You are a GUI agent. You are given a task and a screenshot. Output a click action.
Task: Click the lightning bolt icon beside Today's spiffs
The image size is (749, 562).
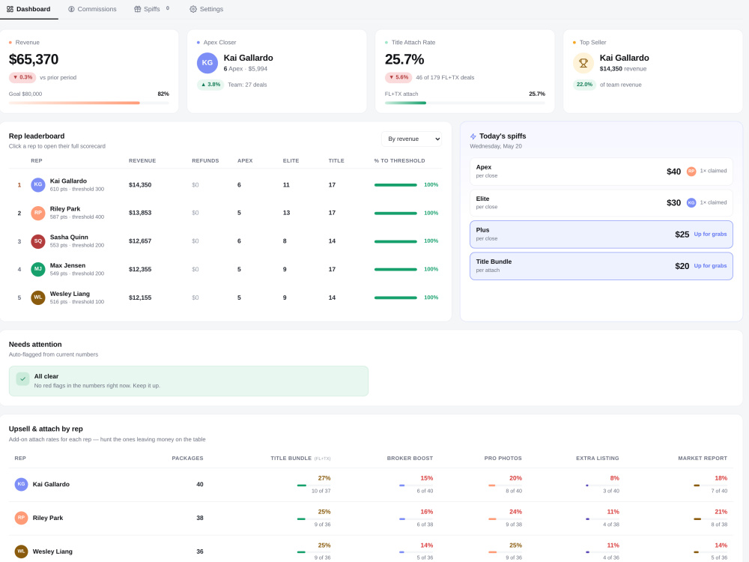pos(473,136)
